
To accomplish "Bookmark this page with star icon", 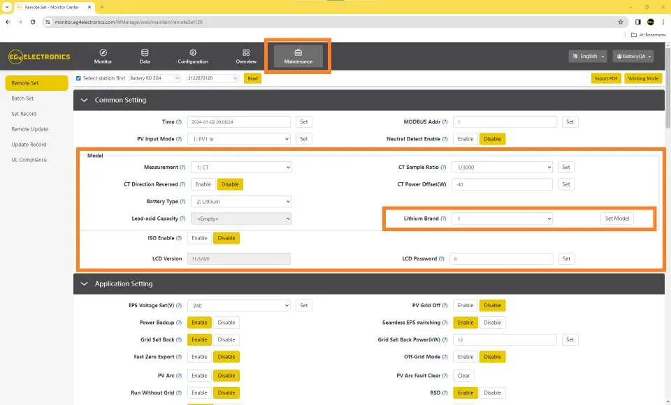I will 621,22.
